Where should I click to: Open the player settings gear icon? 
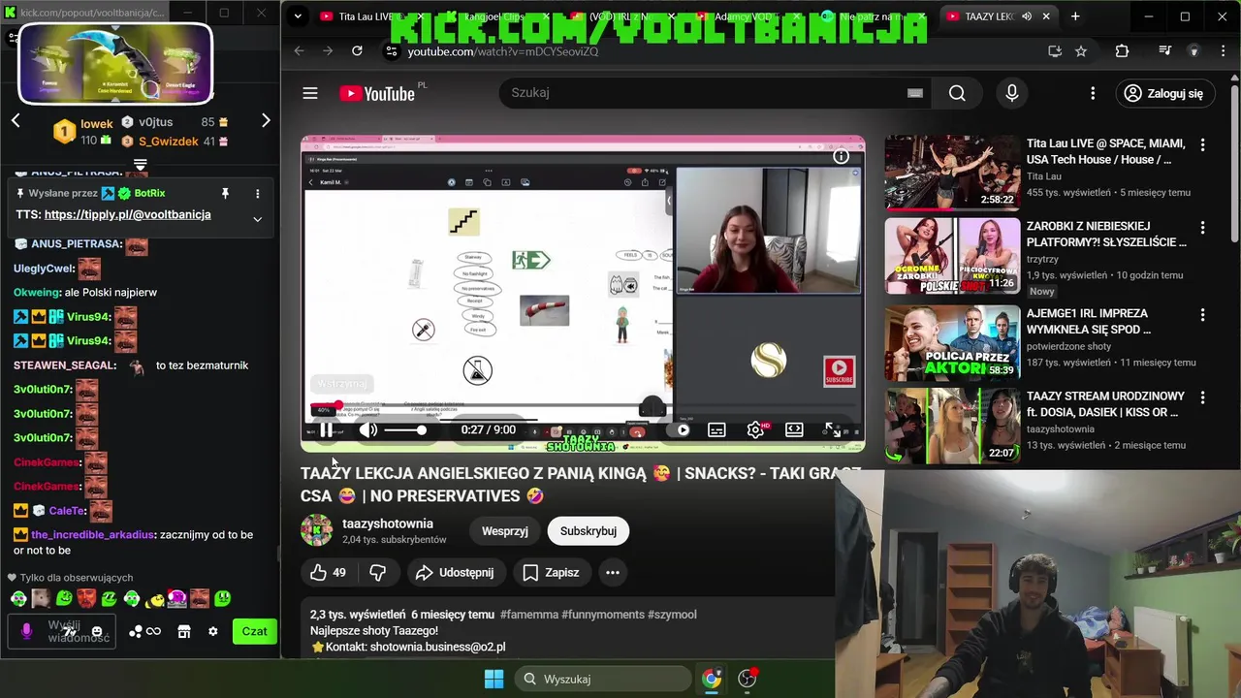pos(755,429)
